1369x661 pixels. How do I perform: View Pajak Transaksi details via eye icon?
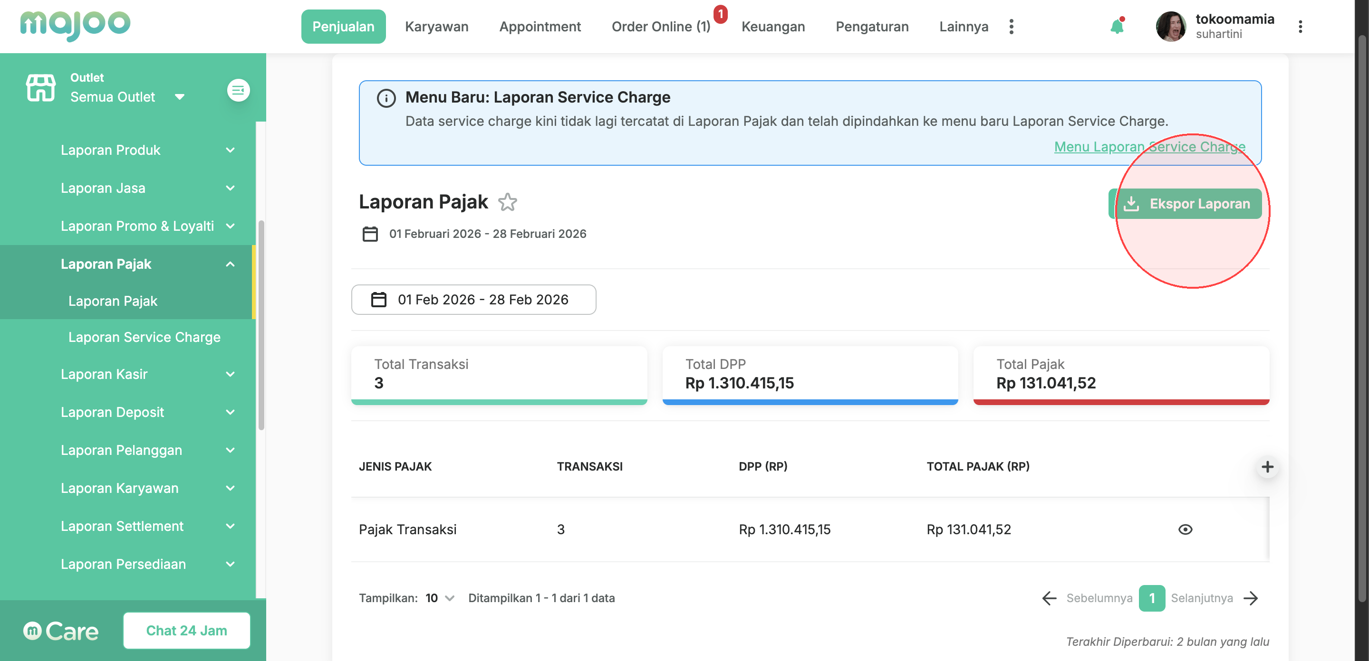[1185, 529]
